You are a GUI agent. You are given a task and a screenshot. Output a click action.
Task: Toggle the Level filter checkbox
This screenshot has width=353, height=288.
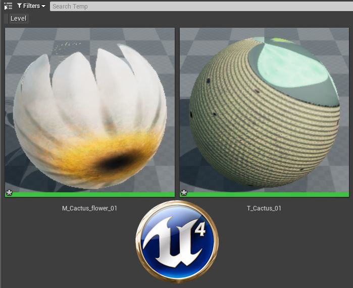pos(6,19)
